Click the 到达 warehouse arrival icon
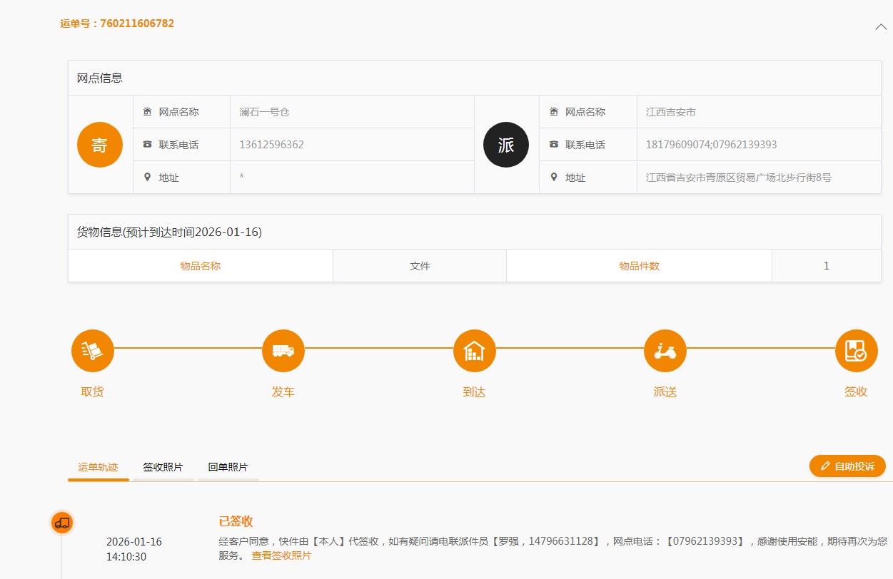Screen dimensions: 893x579 pos(474,351)
